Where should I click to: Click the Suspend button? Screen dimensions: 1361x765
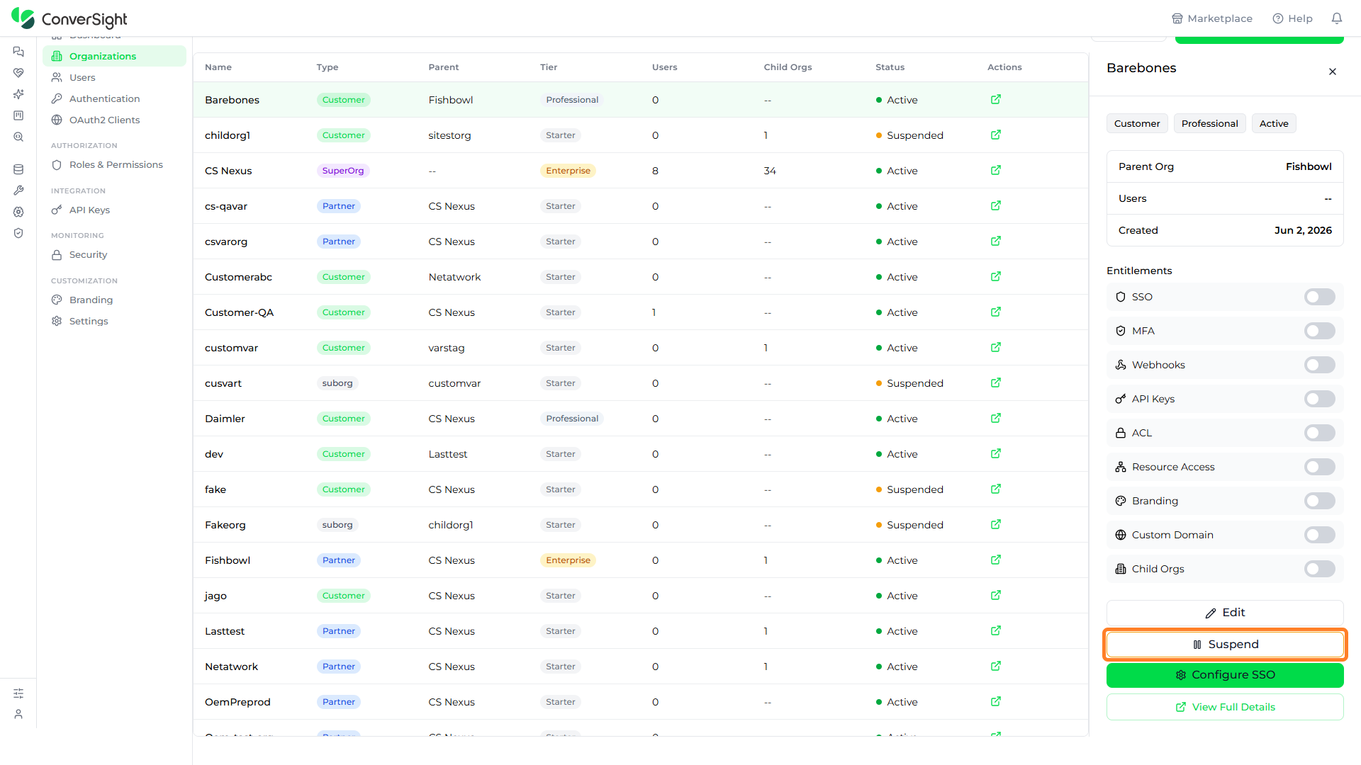tap(1225, 645)
